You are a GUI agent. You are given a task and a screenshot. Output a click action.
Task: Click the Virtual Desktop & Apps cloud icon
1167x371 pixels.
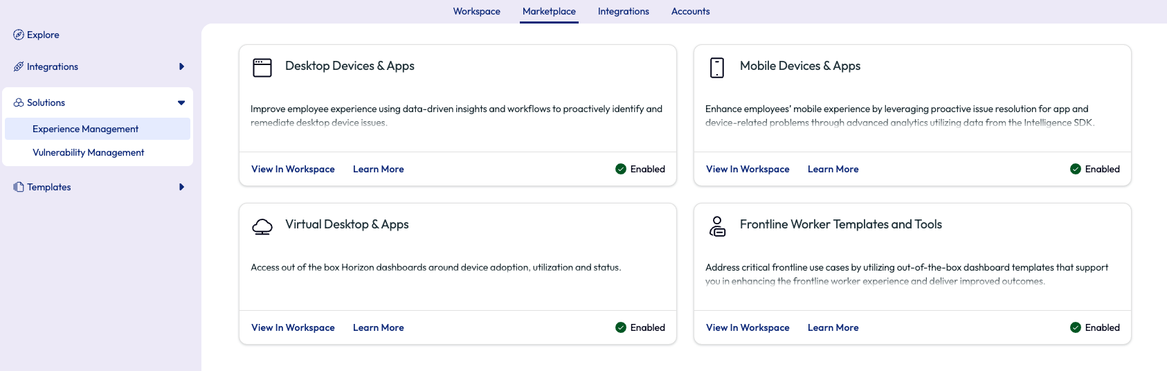click(262, 226)
